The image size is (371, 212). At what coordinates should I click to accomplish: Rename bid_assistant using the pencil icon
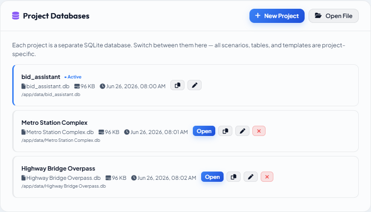point(194,85)
